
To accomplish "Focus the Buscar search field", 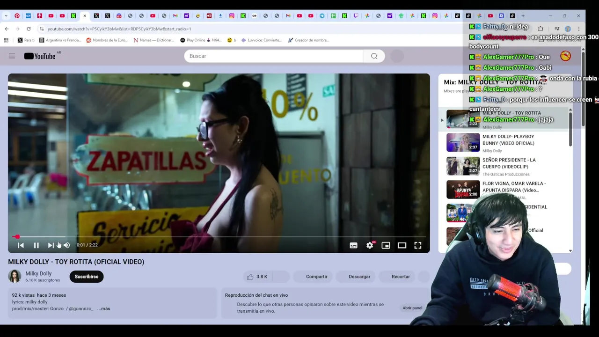I will click(x=274, y=56).
